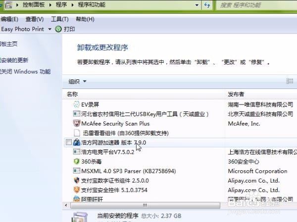
Task: Click publisher '湖南一唯信息科技有限公司'
Action: pyautogui.click(x=260, y=105)
